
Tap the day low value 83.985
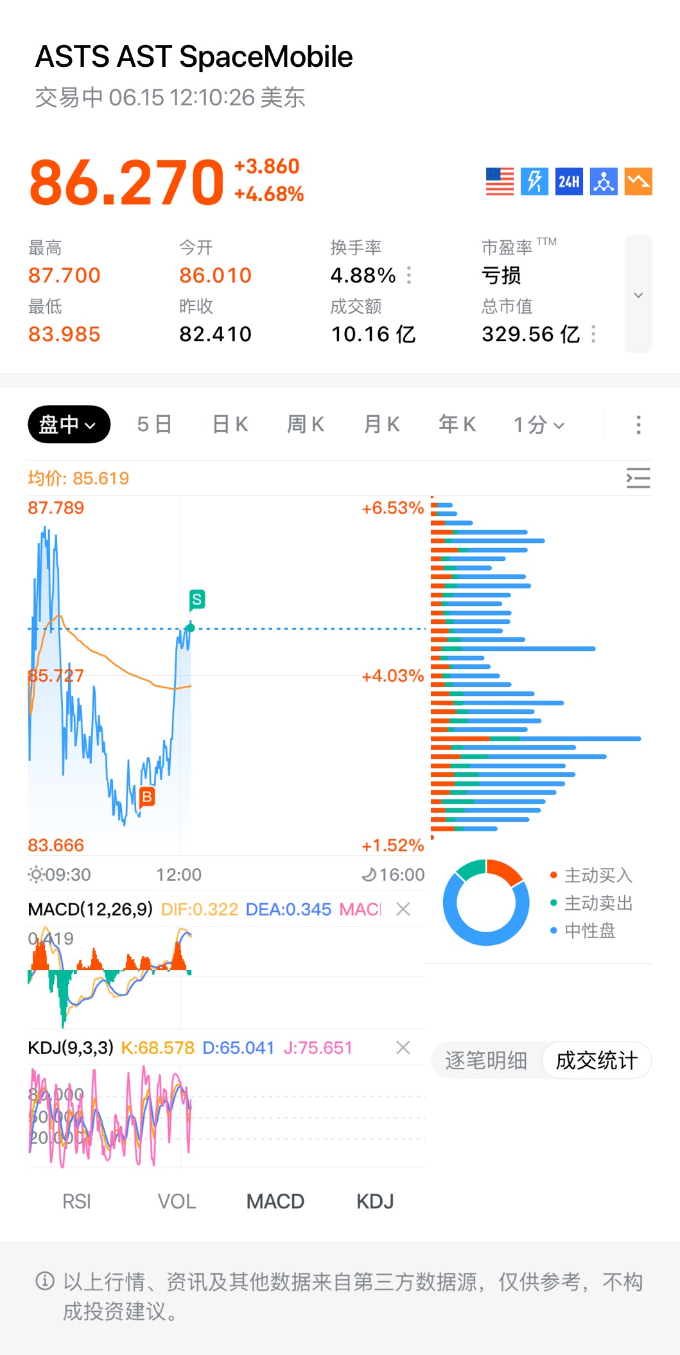(x=64, y=334)
